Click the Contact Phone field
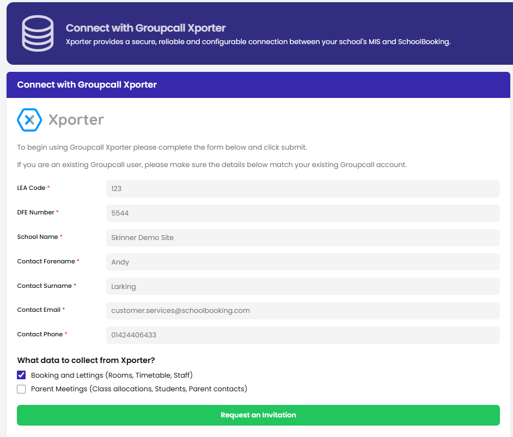Viewport: 513px width, 437px height. tap(303, 335)
